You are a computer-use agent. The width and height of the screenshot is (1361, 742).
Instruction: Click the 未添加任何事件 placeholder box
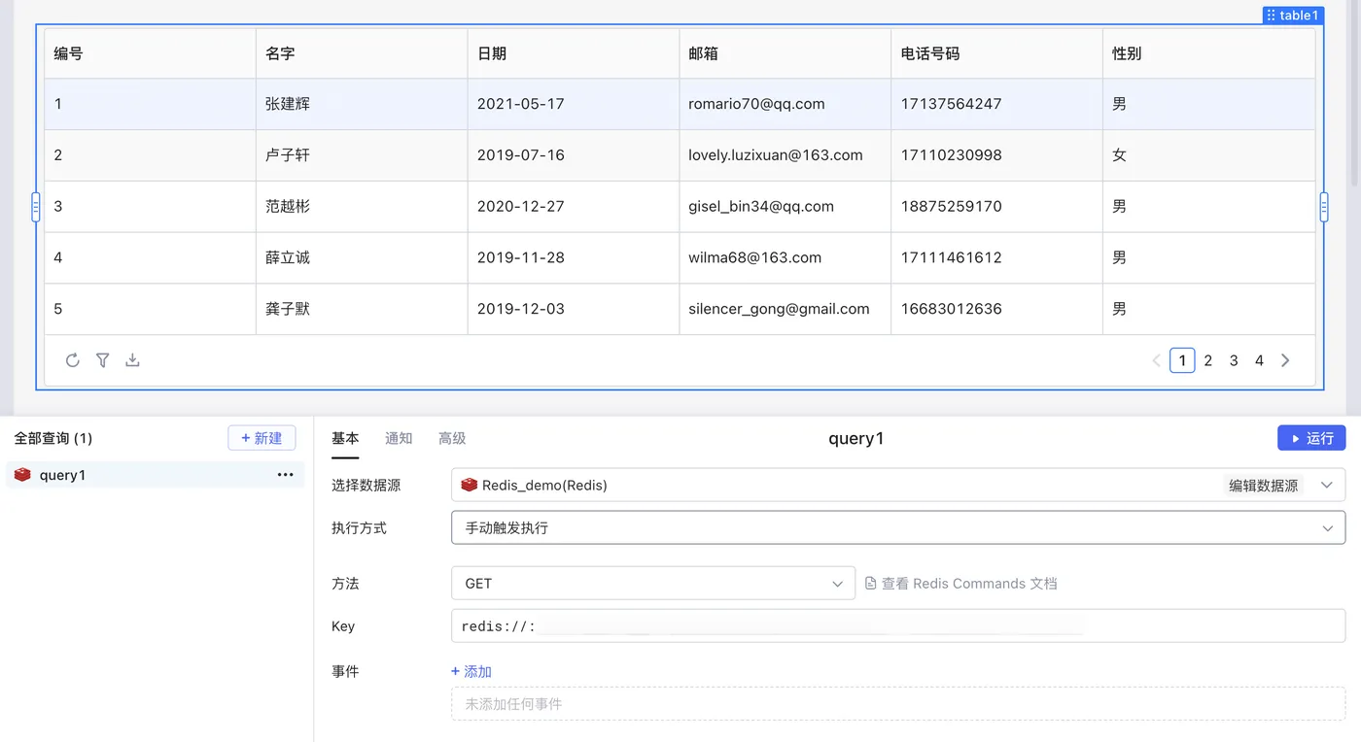[x=898, y=704]
